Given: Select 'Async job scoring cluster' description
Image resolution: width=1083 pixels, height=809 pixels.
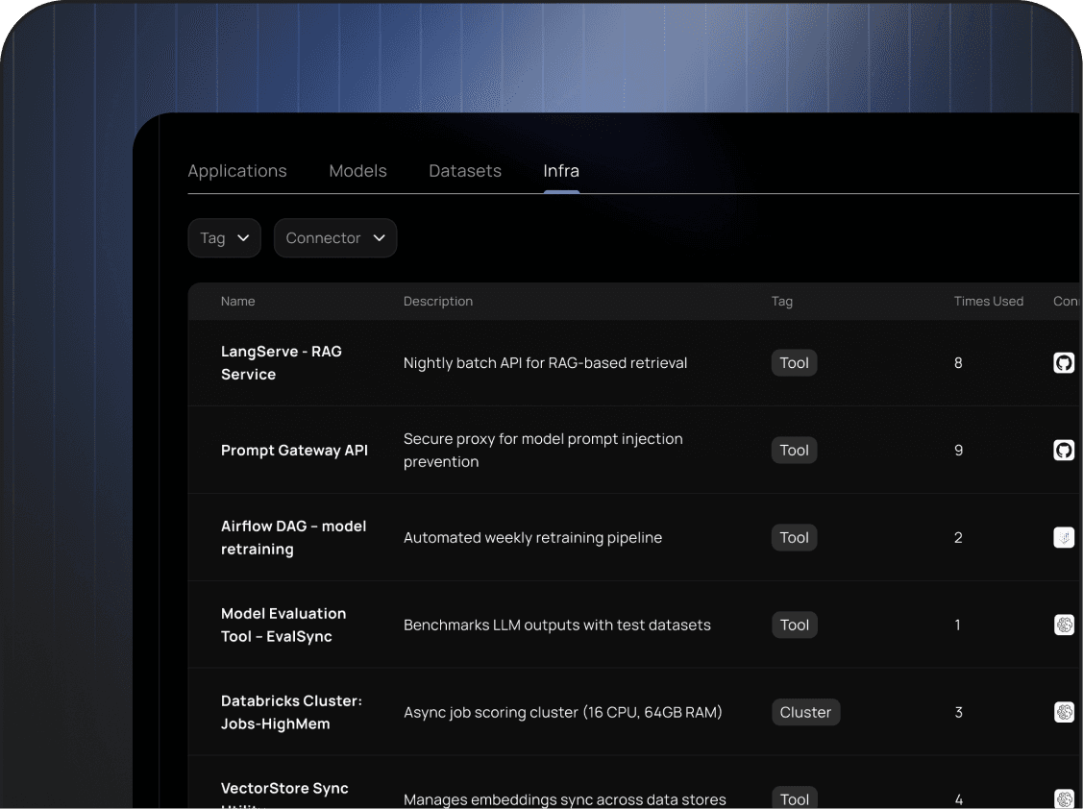Looking at the screenshot, I should [562, 712].
